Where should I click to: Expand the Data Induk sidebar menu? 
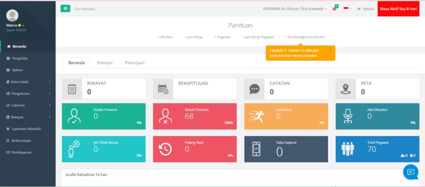28,82
